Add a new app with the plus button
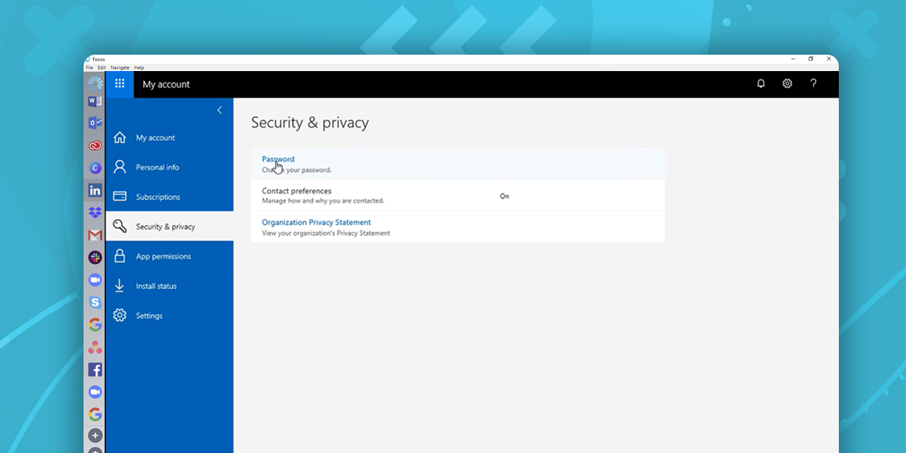 click(x=95, y=436)
